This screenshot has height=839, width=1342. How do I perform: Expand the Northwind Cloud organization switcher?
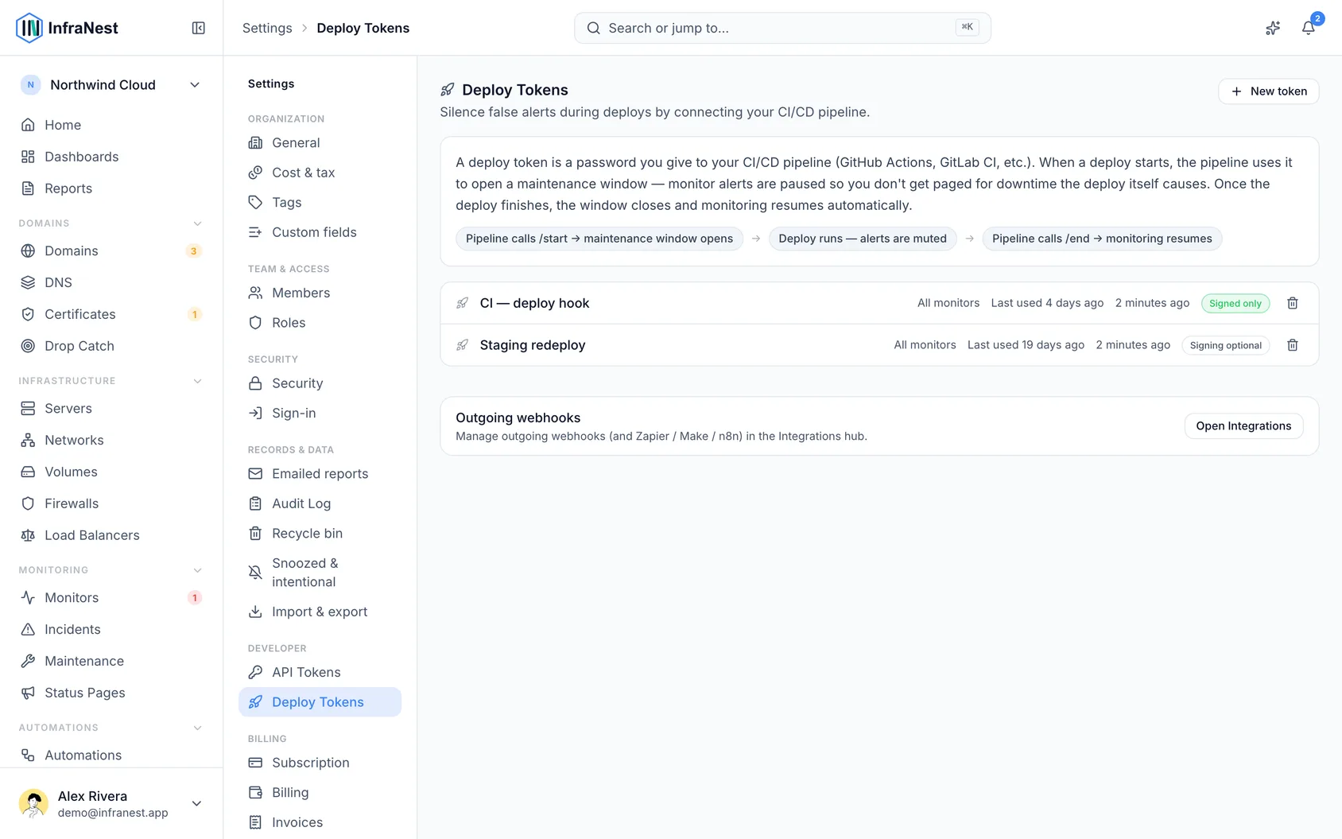click(x=111, y=85)
